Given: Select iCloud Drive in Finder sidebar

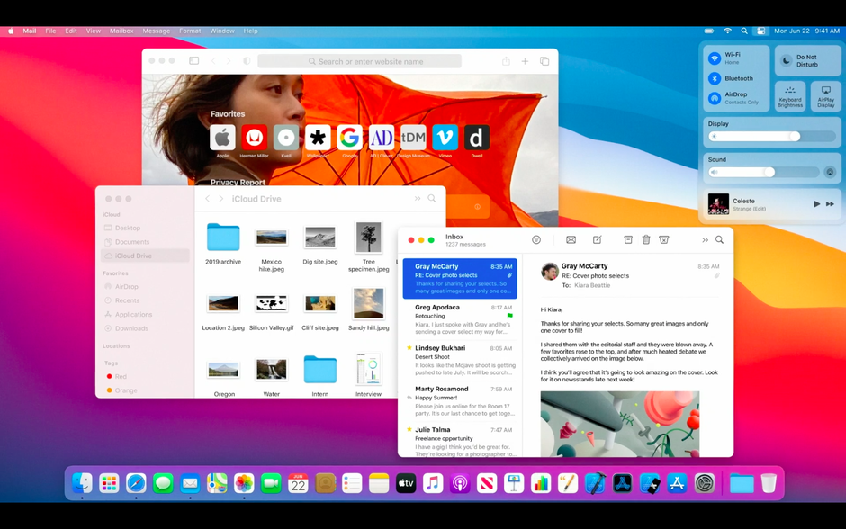Looking at the screenshot, I should (135, 255).
